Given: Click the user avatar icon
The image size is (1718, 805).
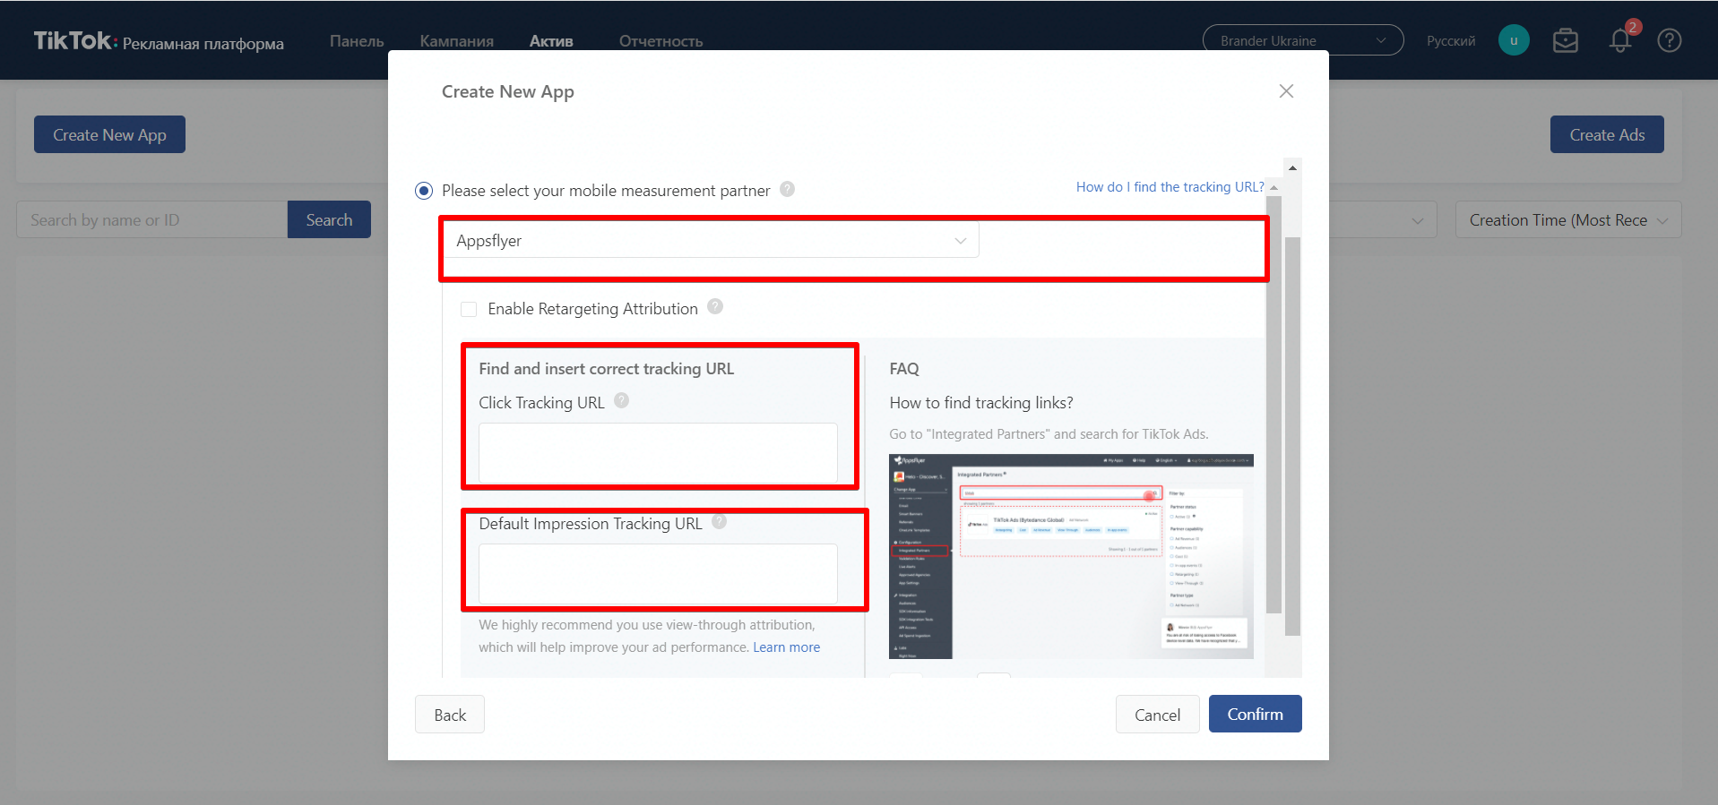Looking at the screenshot, I should tap(1514, 40).
